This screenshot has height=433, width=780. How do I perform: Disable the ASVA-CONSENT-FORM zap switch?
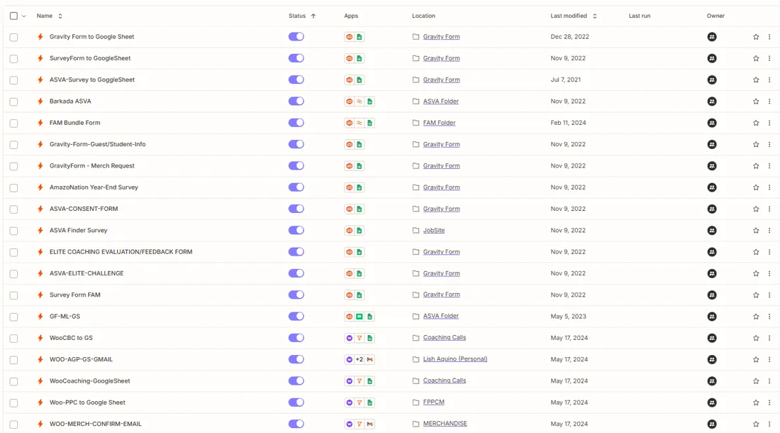pos(296,209)
